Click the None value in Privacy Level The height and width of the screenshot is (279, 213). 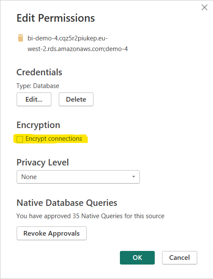coord(29,177)
